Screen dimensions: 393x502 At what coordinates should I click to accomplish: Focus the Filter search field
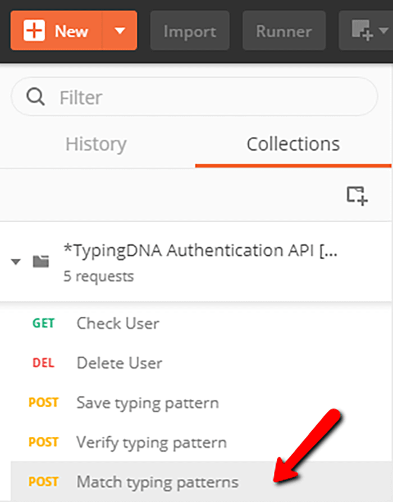(x=194, y=97)
